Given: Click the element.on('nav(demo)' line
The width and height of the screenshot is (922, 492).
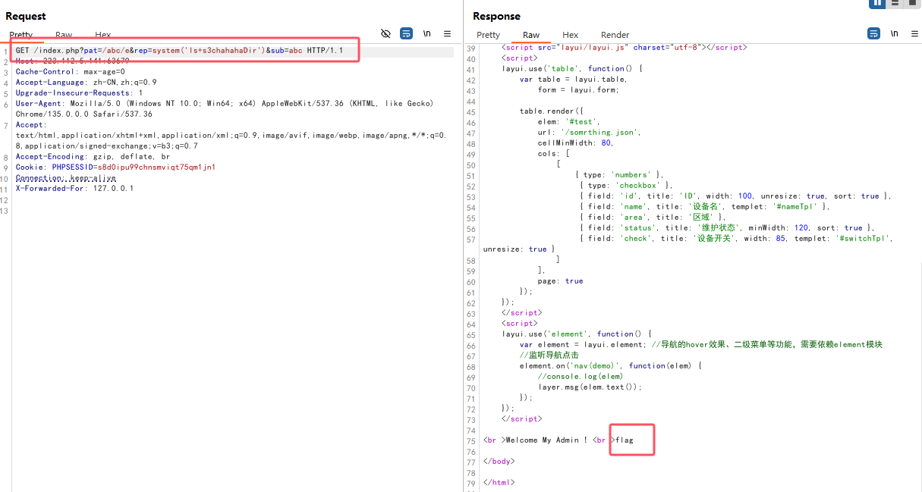Looking at the screenshot, I should coord(612,366).
